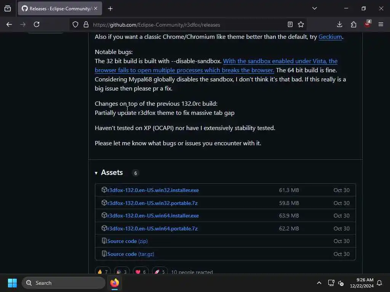This screenshot has width=390, height=292.
Task: Close the Releases Eclipse-Community tab
Action: pyautogui.click(x=96, y=8)
